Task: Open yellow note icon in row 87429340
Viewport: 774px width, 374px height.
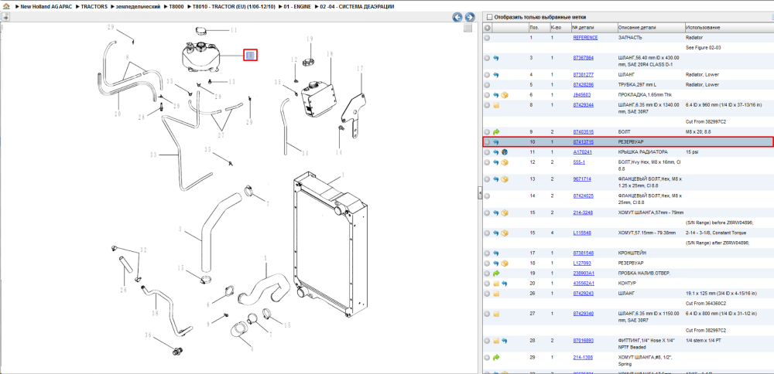Action: click(496, 314)
